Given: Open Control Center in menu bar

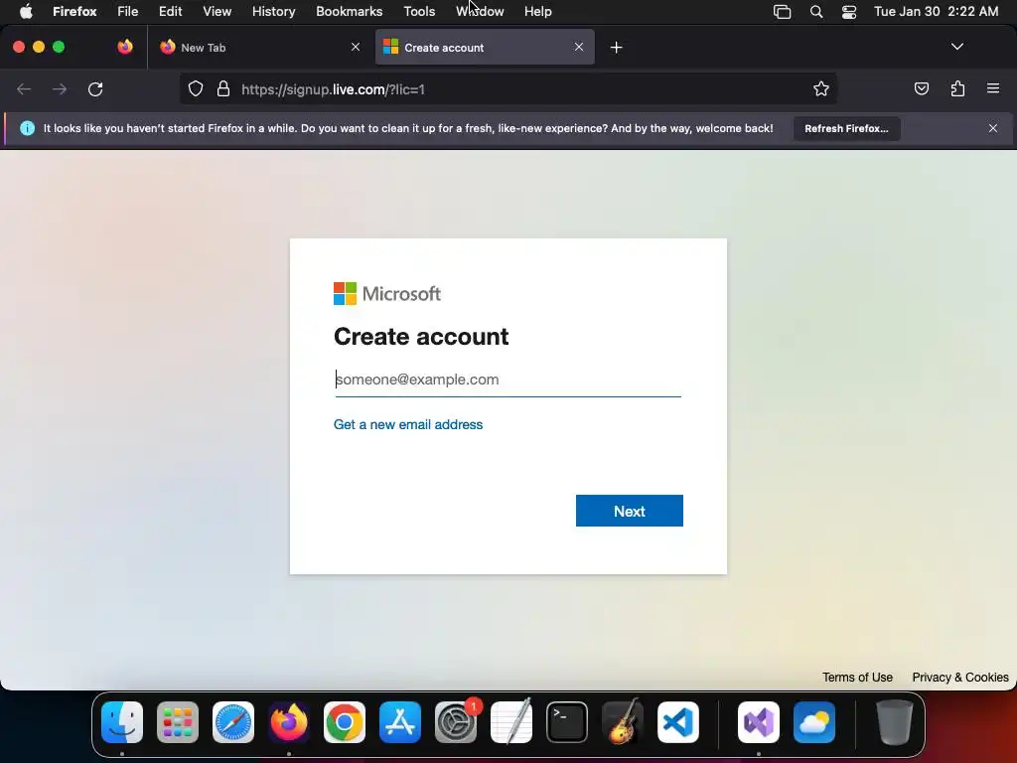Looking at the screenshot, I should pyautogui.click(x=848, y=12).
